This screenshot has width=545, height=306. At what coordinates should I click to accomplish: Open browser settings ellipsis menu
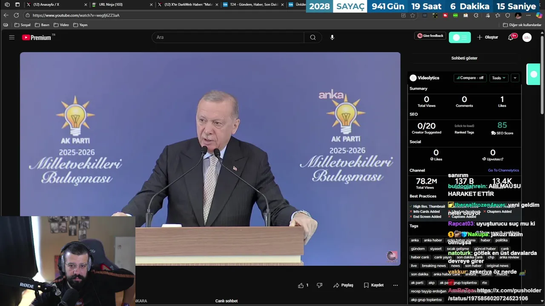[x=528, y=15]
